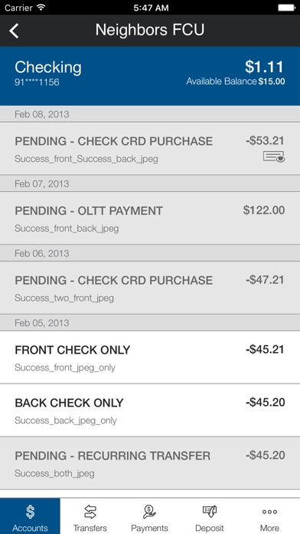The height and width of the screenshot is (534, 300).
Task: Tap the battery icon in status bar
Action: pos(286,8)
